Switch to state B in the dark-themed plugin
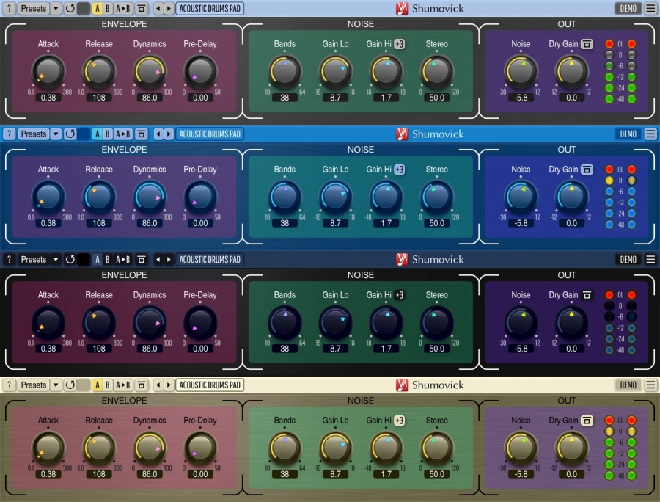 [x=108, y=259]
